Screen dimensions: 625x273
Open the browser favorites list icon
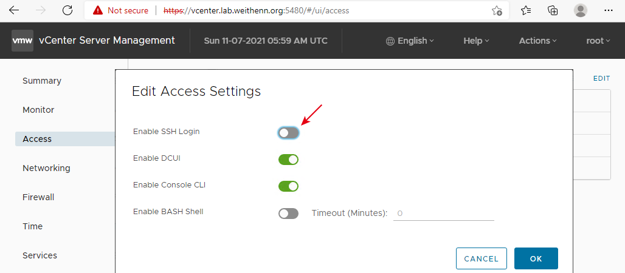[526, 11]
